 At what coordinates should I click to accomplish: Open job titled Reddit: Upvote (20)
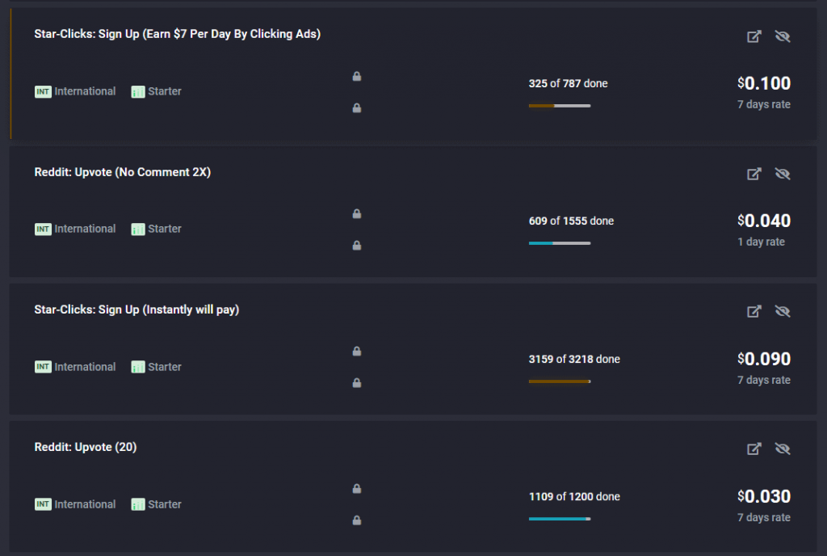pos(86,448)
